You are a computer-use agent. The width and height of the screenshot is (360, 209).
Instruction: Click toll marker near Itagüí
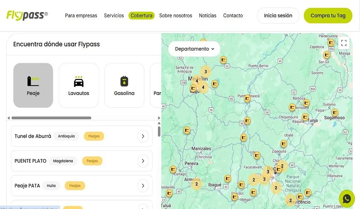193,88
